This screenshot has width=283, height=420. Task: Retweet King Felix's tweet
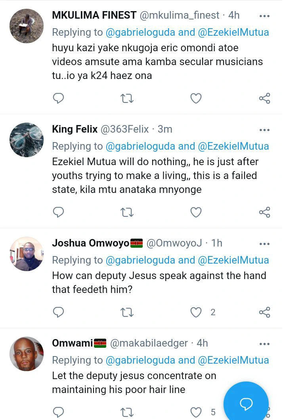coord(127,212)
